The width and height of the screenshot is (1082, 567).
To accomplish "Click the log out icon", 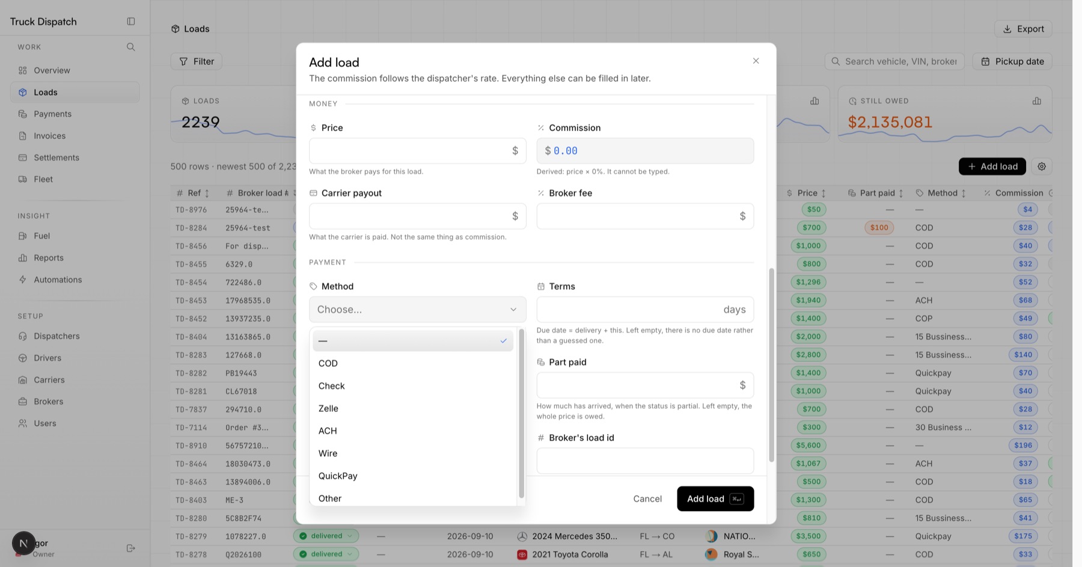I will (x=131, y=548).
